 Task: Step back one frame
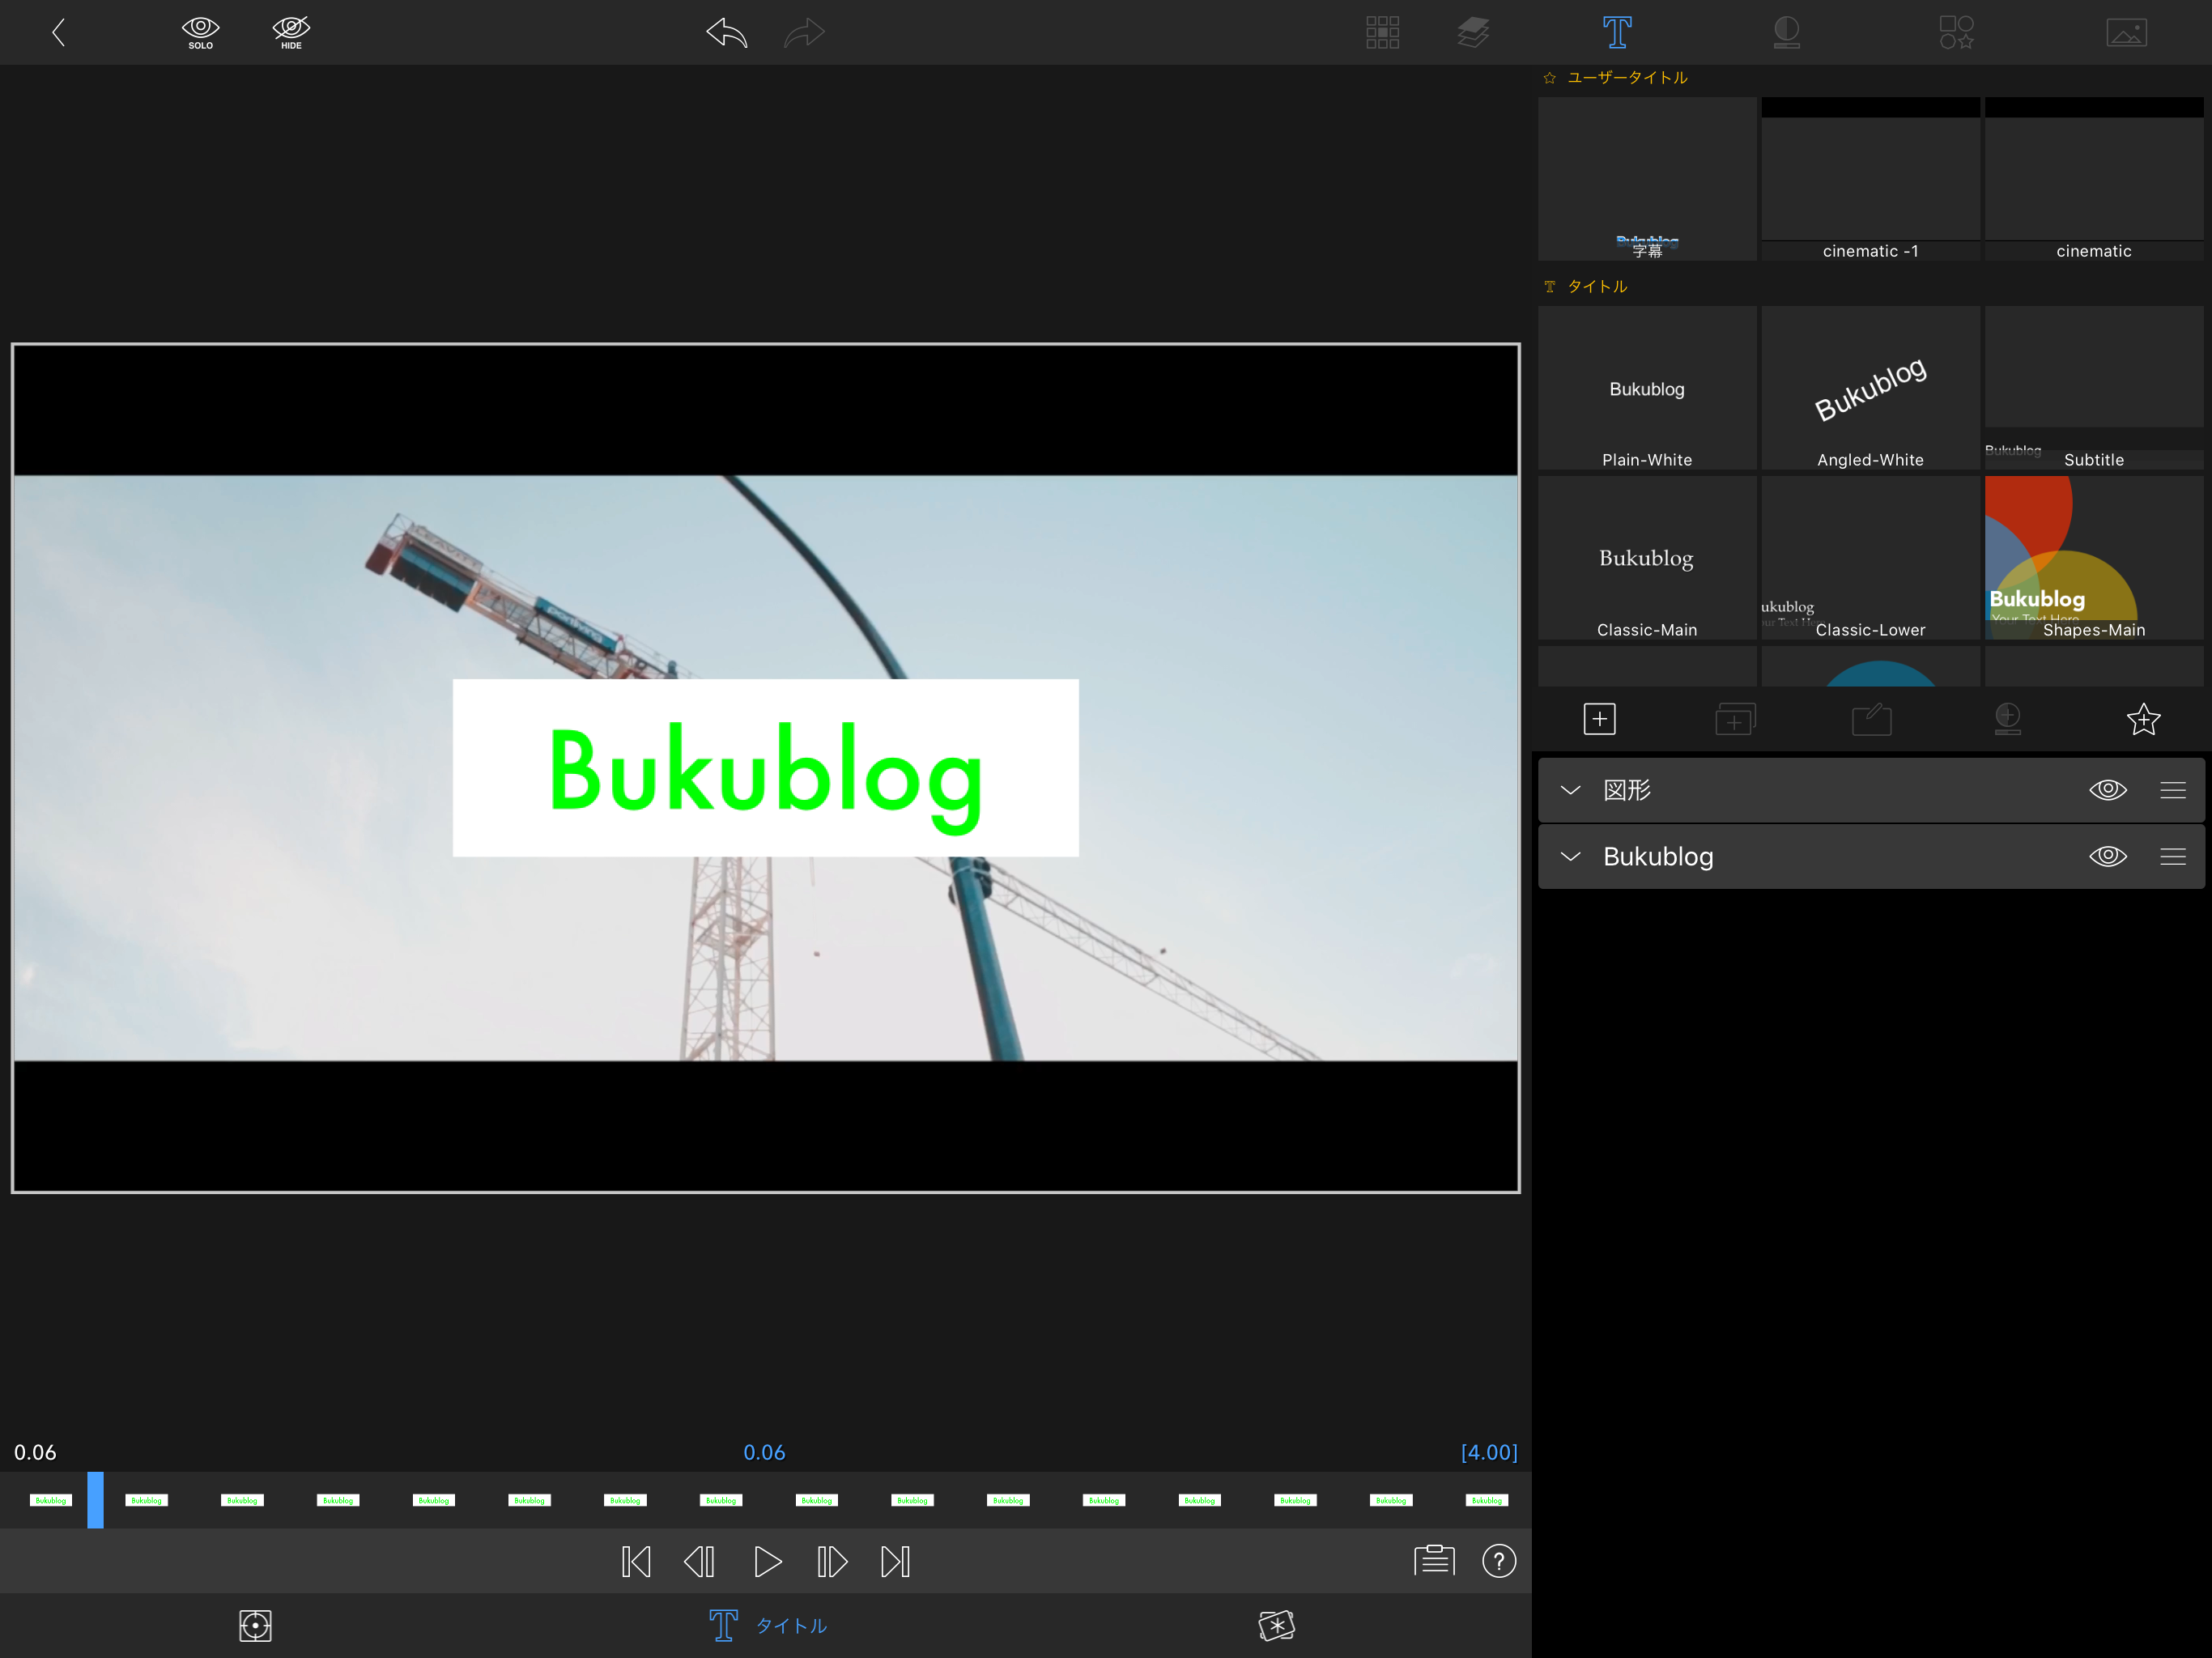699,1561
